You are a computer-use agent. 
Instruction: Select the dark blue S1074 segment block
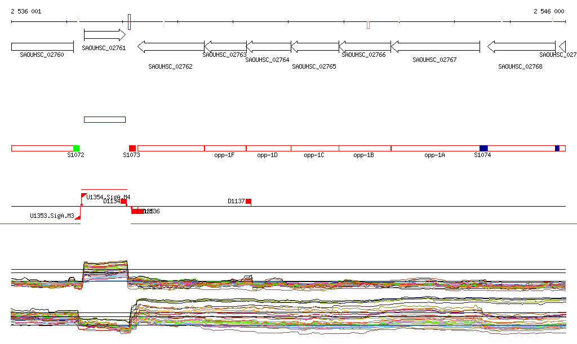(x=483, y=148)
